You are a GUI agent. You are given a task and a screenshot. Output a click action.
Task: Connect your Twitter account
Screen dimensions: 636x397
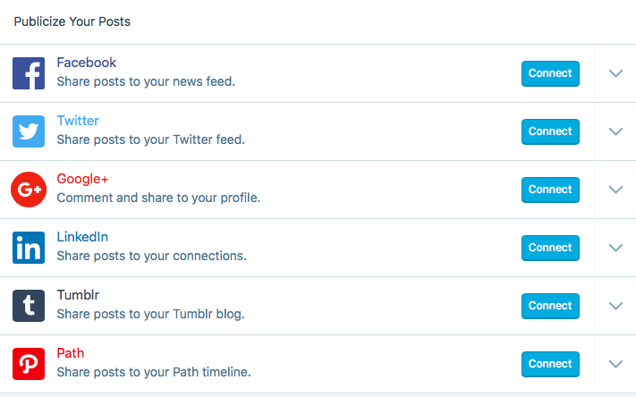click(x=550, y=131)
